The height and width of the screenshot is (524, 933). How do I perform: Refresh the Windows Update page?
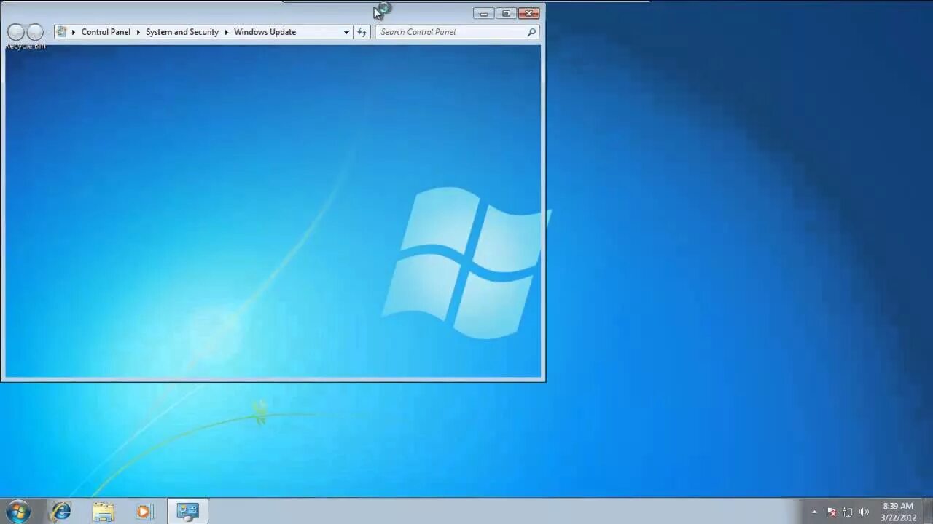362,32
